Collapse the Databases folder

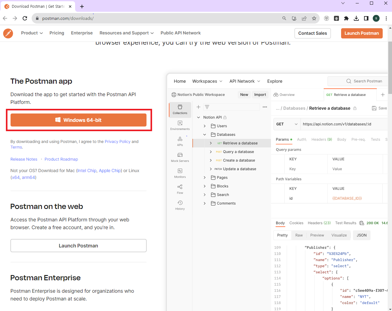point(205,135)
